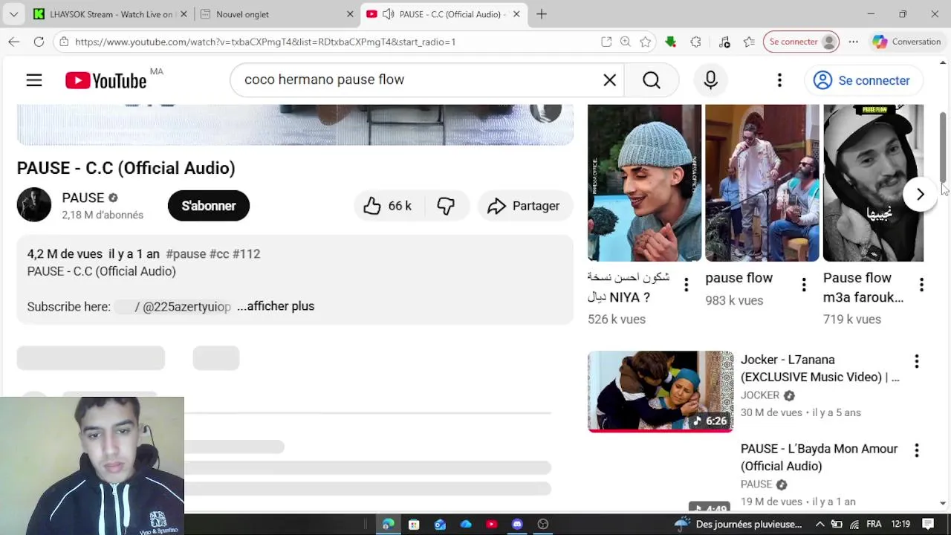This screenshot has width=951, height=535.
Task: Start voice search with the microphone
Action: coord(710,80)
